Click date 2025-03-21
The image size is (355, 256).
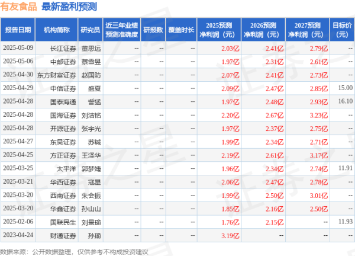coord(18,181)
